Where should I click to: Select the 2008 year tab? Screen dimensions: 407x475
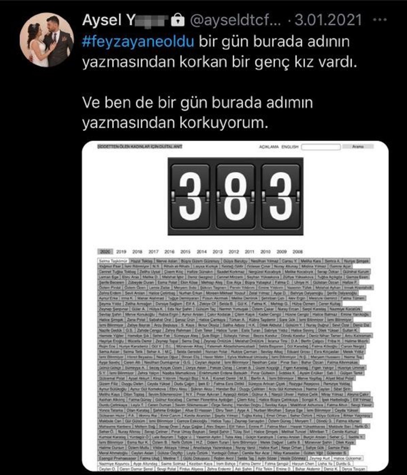pos(298,252)
